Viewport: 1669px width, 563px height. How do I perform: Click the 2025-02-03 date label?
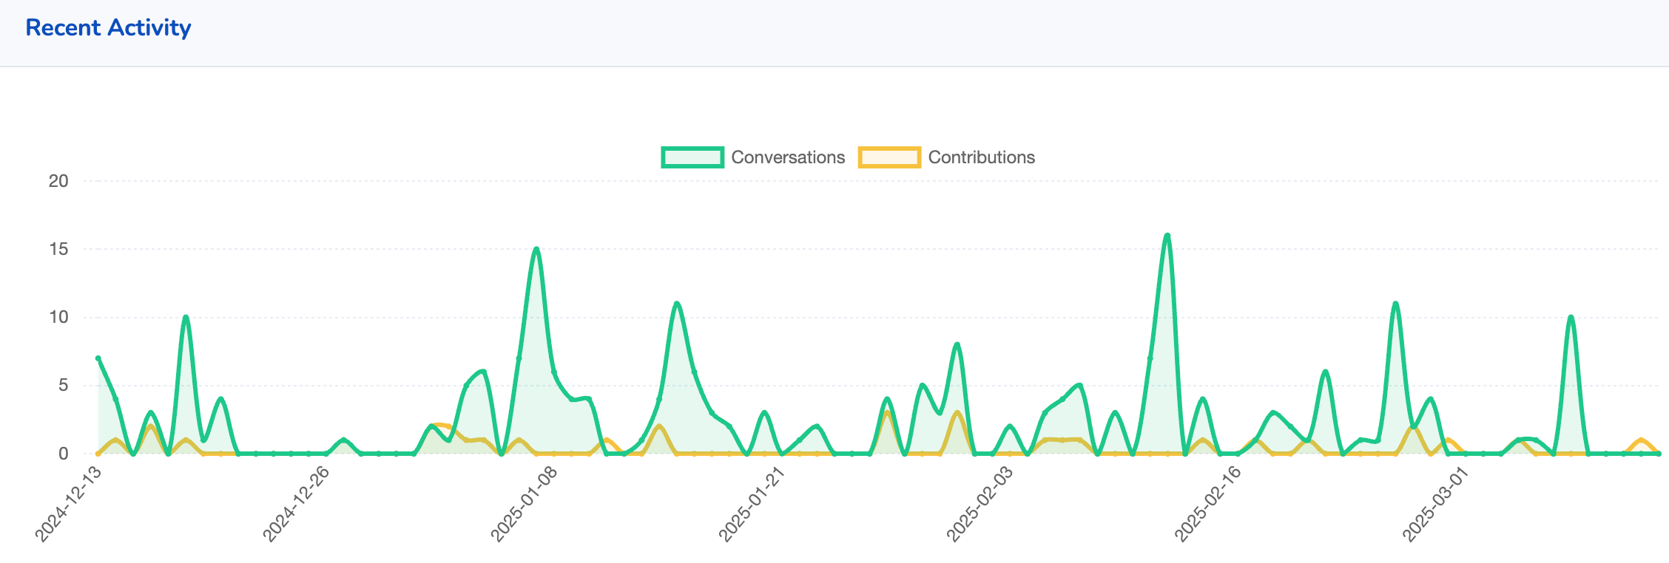click(980, 504)
